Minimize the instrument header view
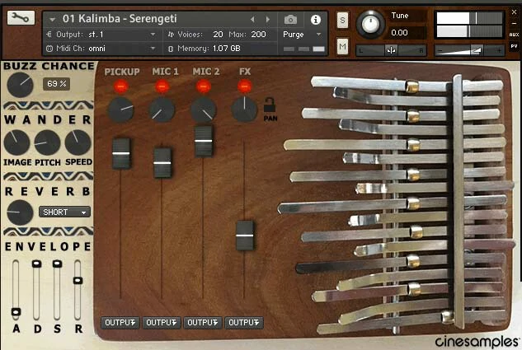Screen dimensions: 522x350 [x=514, y=24]
